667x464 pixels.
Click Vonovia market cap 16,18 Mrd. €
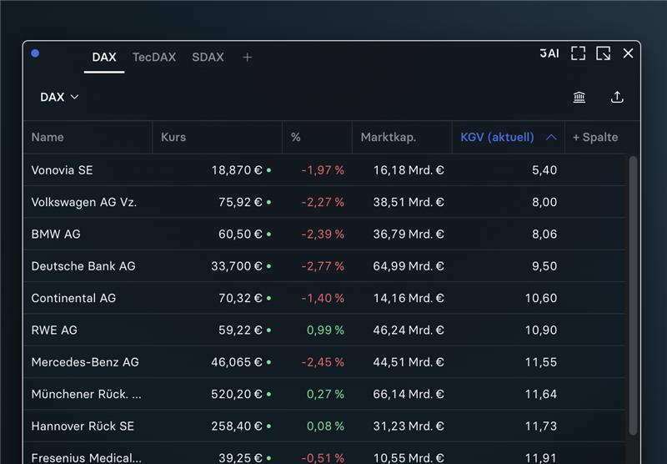[409, 170]
